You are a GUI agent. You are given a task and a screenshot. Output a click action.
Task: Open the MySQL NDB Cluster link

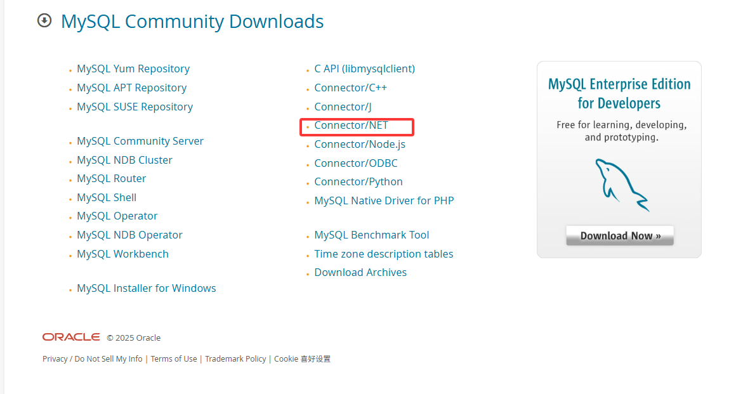point(124,160)
